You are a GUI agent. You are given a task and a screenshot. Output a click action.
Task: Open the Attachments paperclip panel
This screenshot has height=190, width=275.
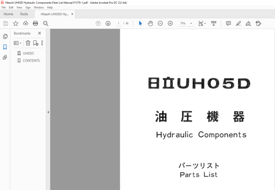(5, 57)
